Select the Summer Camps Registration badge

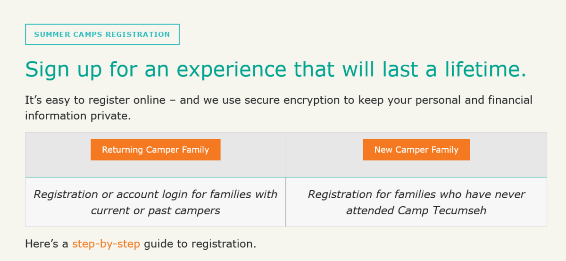[102, 34]
